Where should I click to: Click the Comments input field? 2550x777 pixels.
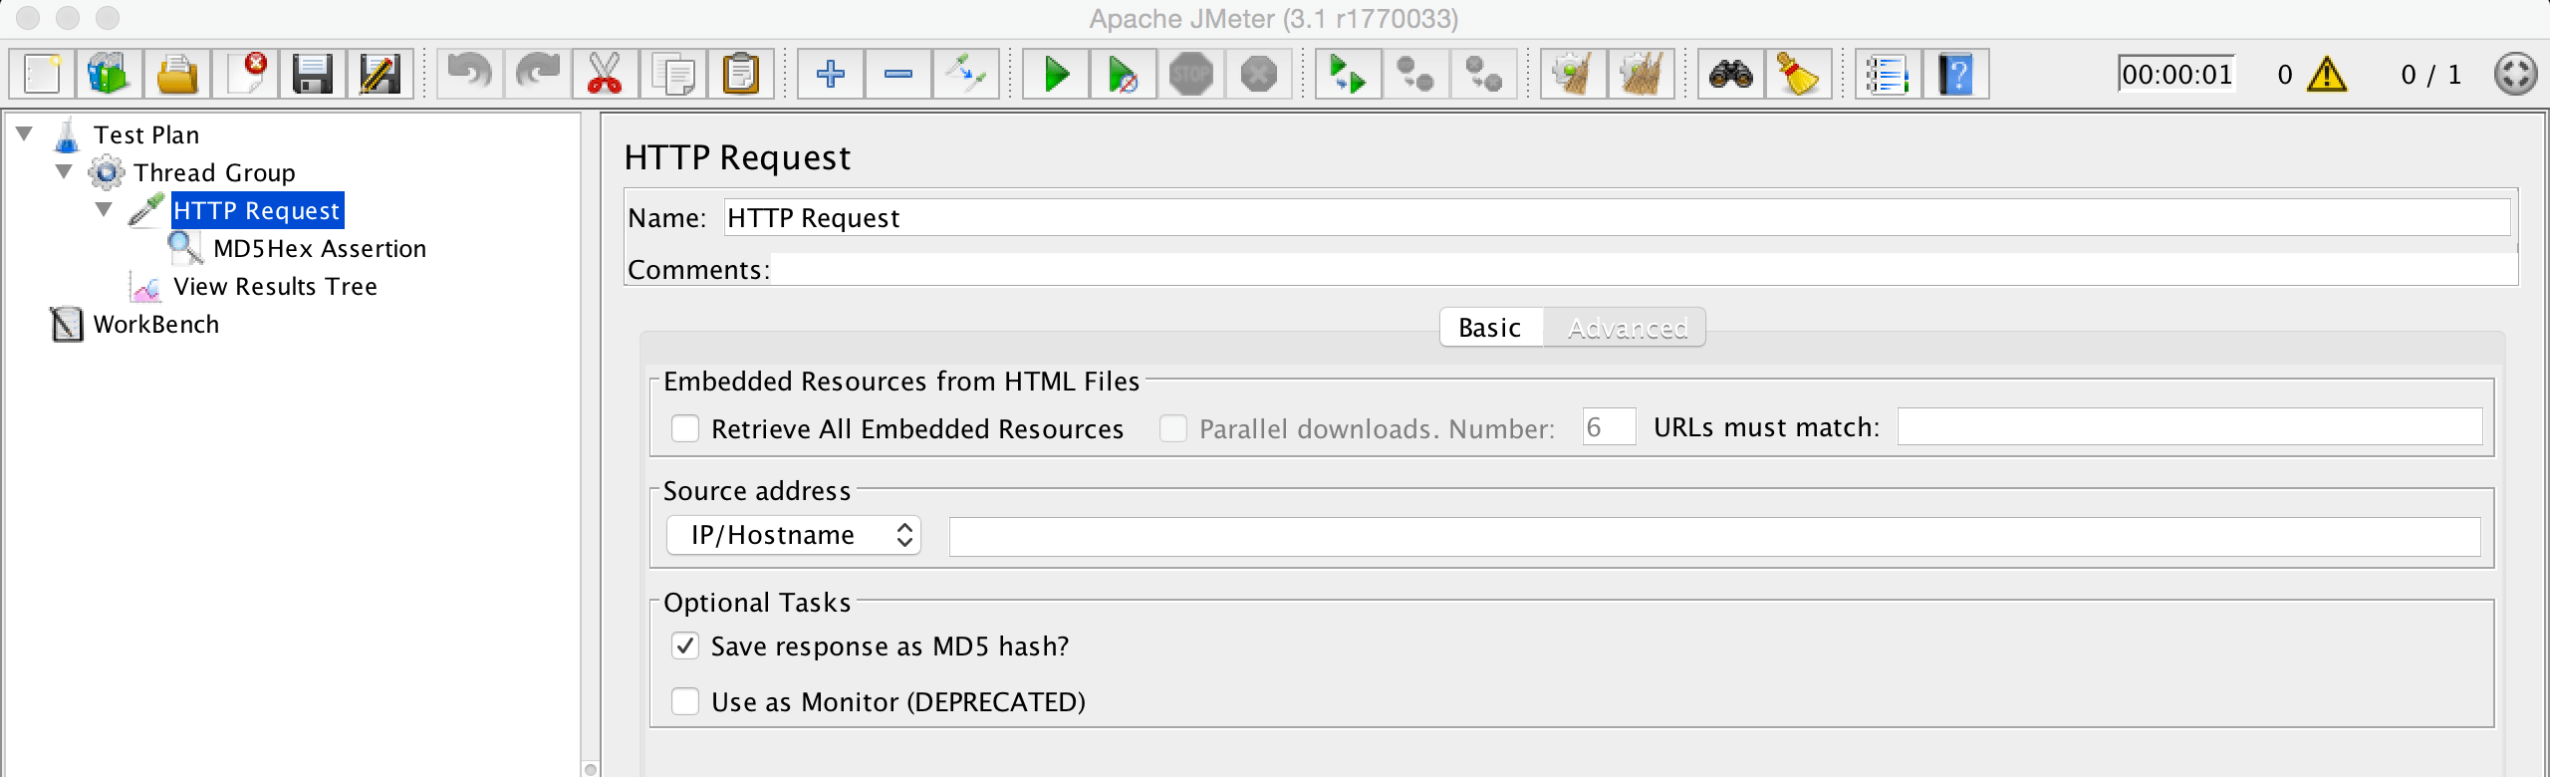click(x=1644, y=269)
